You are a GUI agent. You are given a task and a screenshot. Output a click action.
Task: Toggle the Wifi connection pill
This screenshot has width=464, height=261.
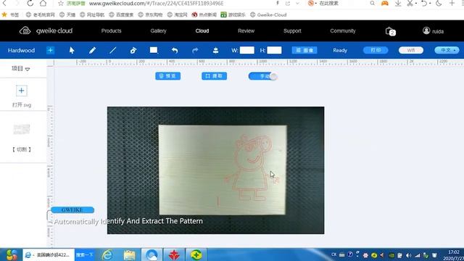point(411,50)
